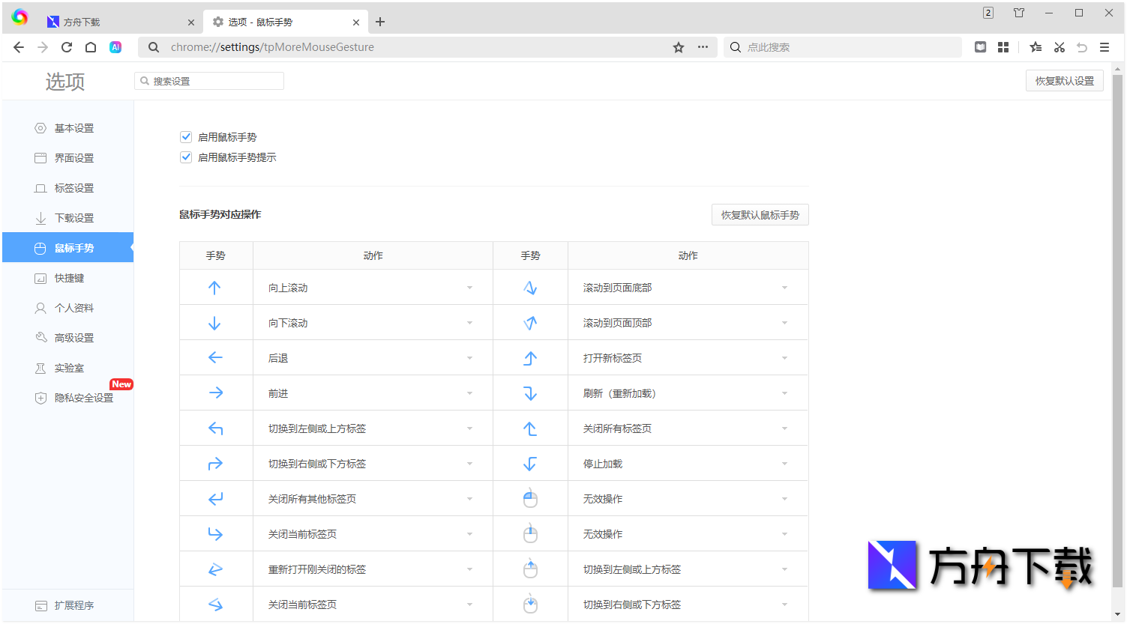The height and width of the screenshot is (624, 1127).
Task: Toggle the bookmark star in the address bar
Action: 678,47
